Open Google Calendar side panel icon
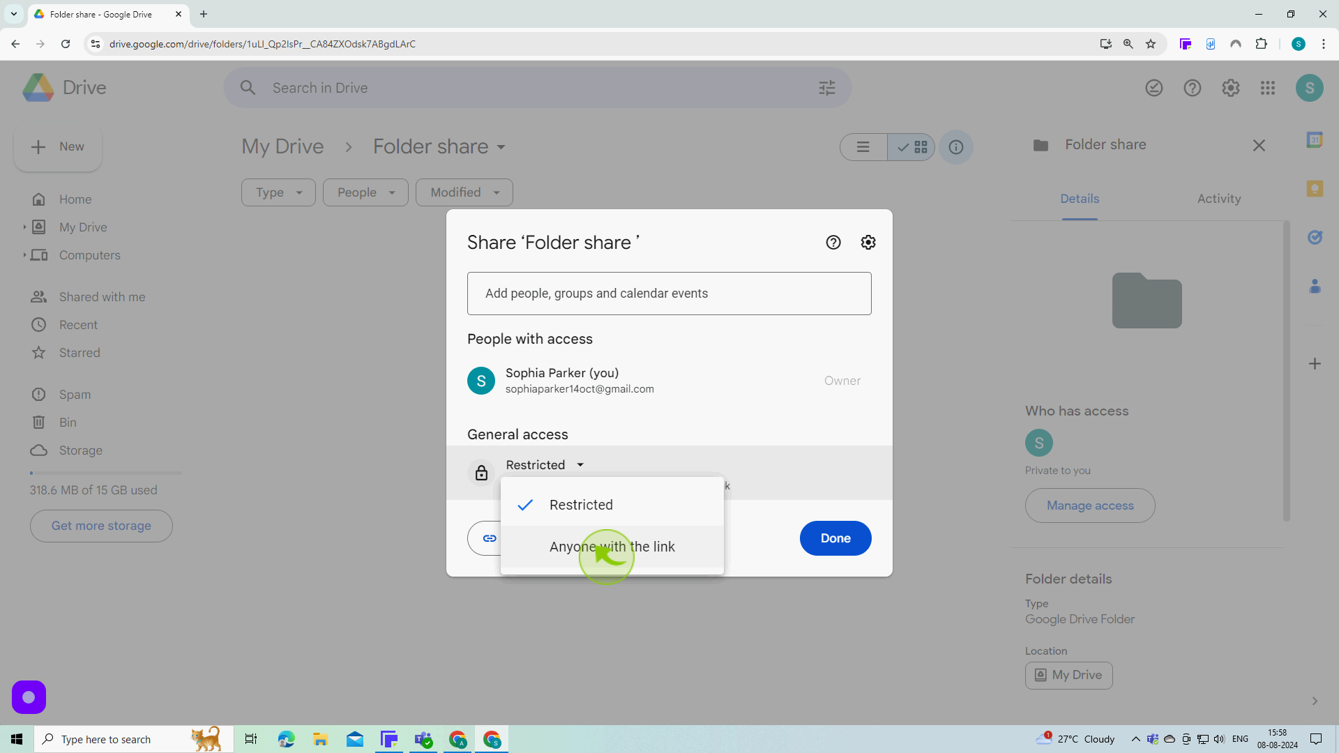Viewport: 1339px width, 753px height. pos(1315,139)
